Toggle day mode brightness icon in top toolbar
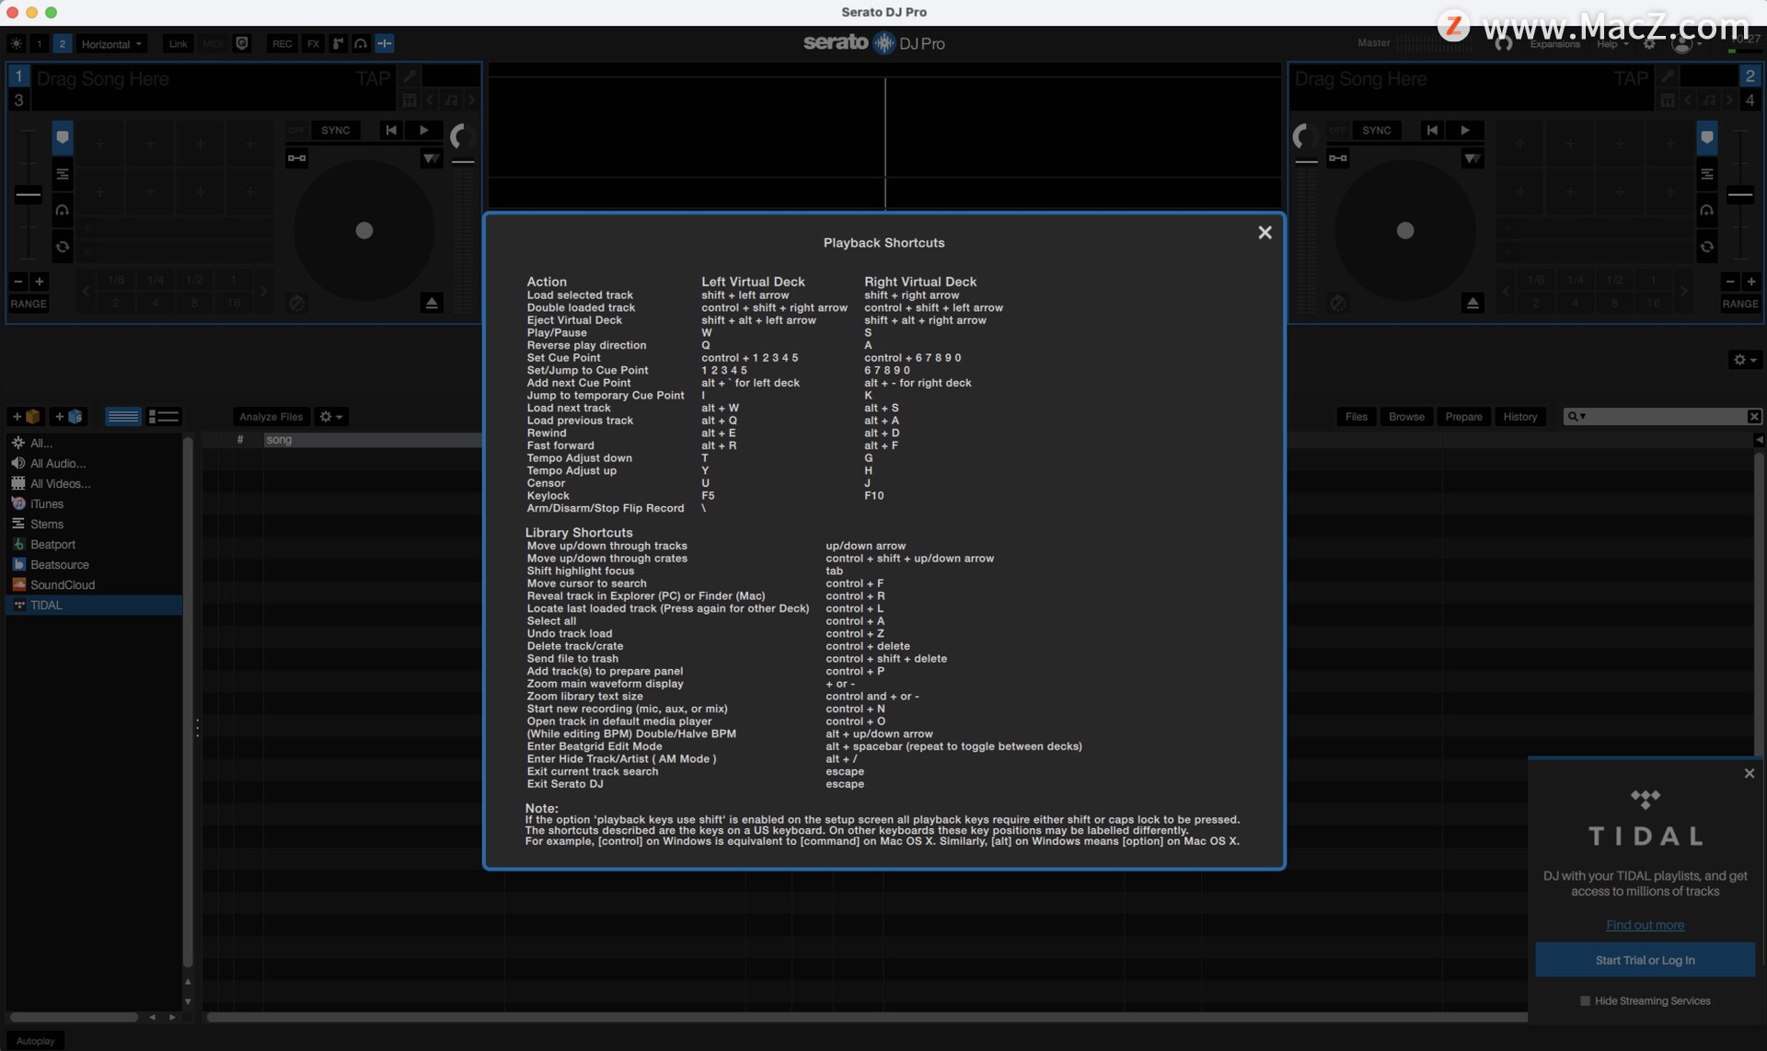This screenshot has height=1051, width=1767. click(x=17, y=43)
